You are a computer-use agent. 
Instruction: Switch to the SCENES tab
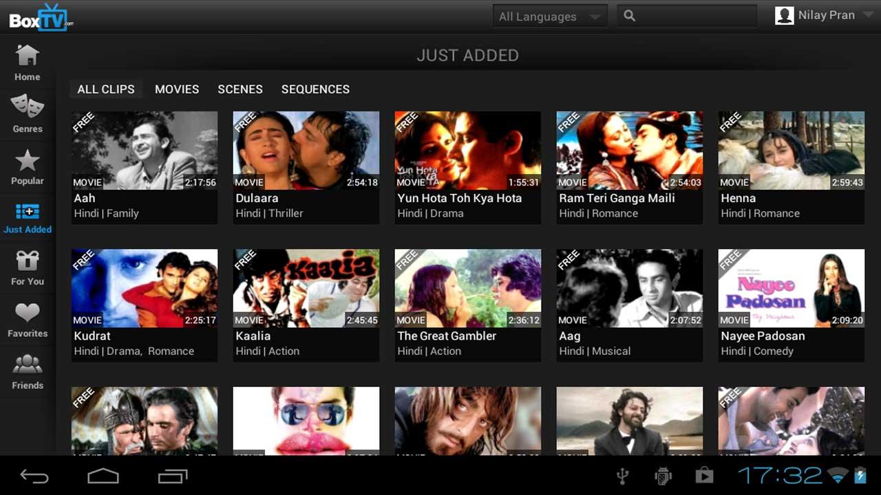point(240,89)
